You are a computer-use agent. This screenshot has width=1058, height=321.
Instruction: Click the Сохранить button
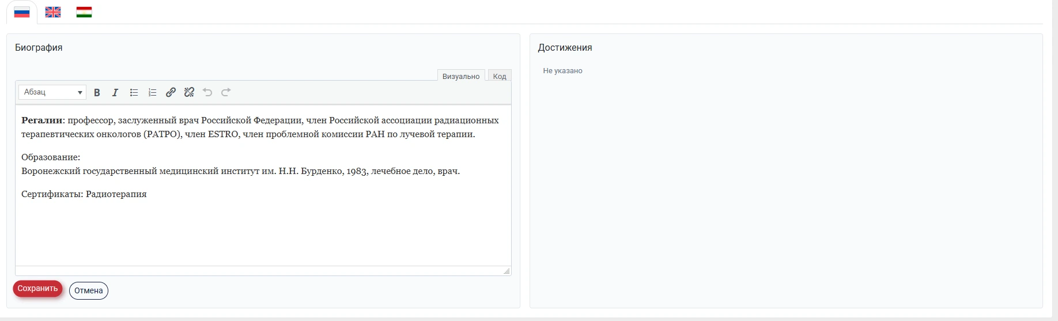click(x=37, y=289)
